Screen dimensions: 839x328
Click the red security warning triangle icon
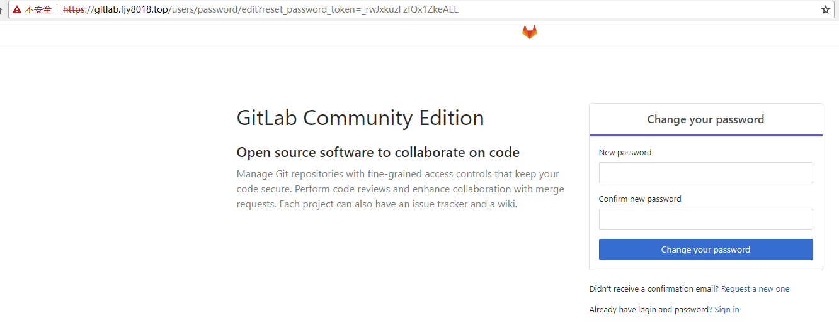tap(16, 10)
